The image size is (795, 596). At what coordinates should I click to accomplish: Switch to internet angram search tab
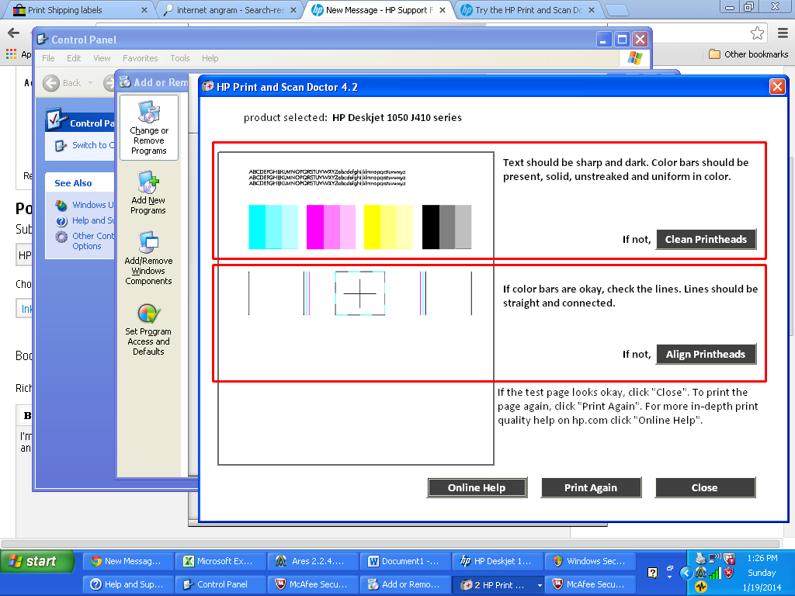pyautogui.click(x=231, y=10)
